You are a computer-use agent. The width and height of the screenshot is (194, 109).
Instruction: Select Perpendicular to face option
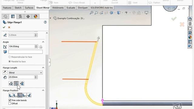(9, 57)
